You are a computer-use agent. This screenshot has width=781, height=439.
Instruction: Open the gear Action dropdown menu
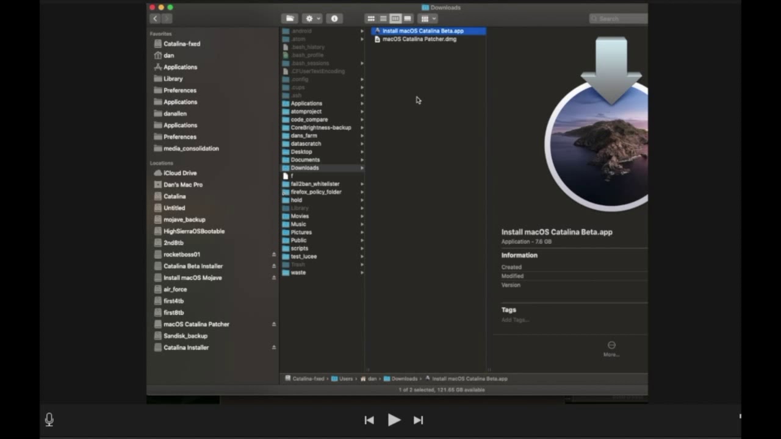(312, 19)
